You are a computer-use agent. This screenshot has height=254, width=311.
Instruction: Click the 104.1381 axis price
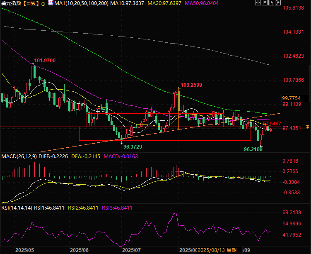293,32
